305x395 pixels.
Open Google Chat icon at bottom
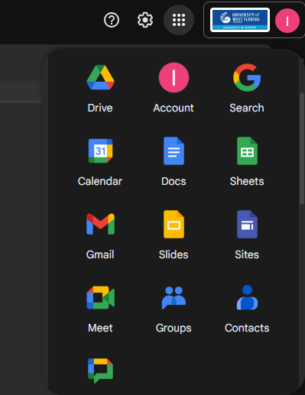pos(100,371)
